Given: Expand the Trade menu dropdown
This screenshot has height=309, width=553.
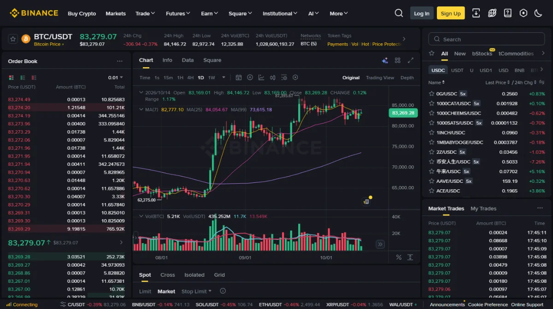Looking at the screenshot, I should [145, 13].
